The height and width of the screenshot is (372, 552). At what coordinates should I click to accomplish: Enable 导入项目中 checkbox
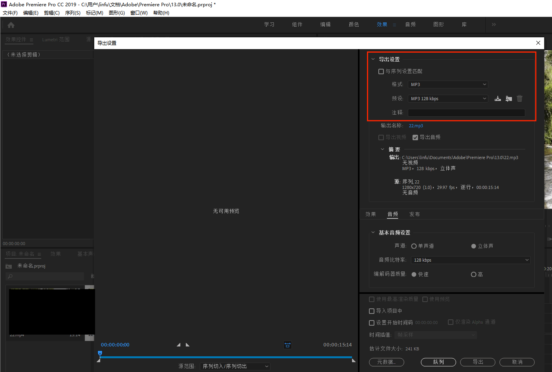372,311
